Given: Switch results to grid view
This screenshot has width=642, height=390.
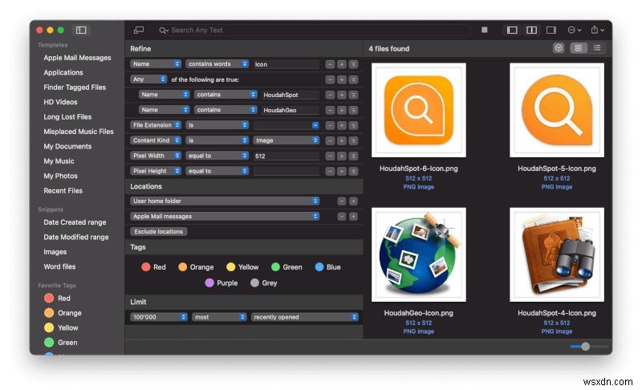Looking at the screenshot, I should (578, 48).
